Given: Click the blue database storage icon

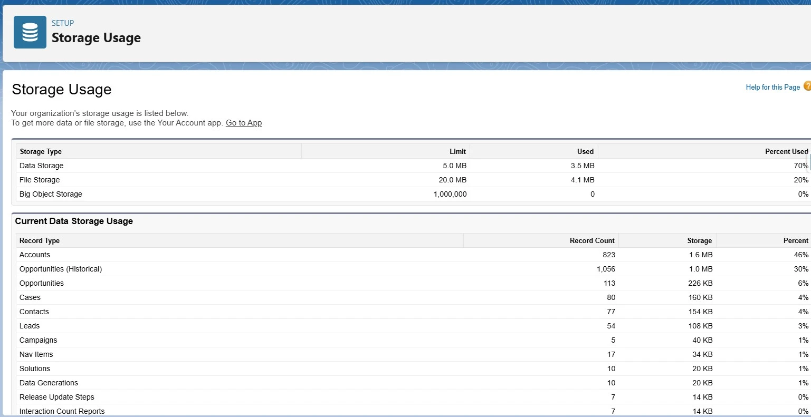Looking at the screenshot, I should (x=30, y=31).
